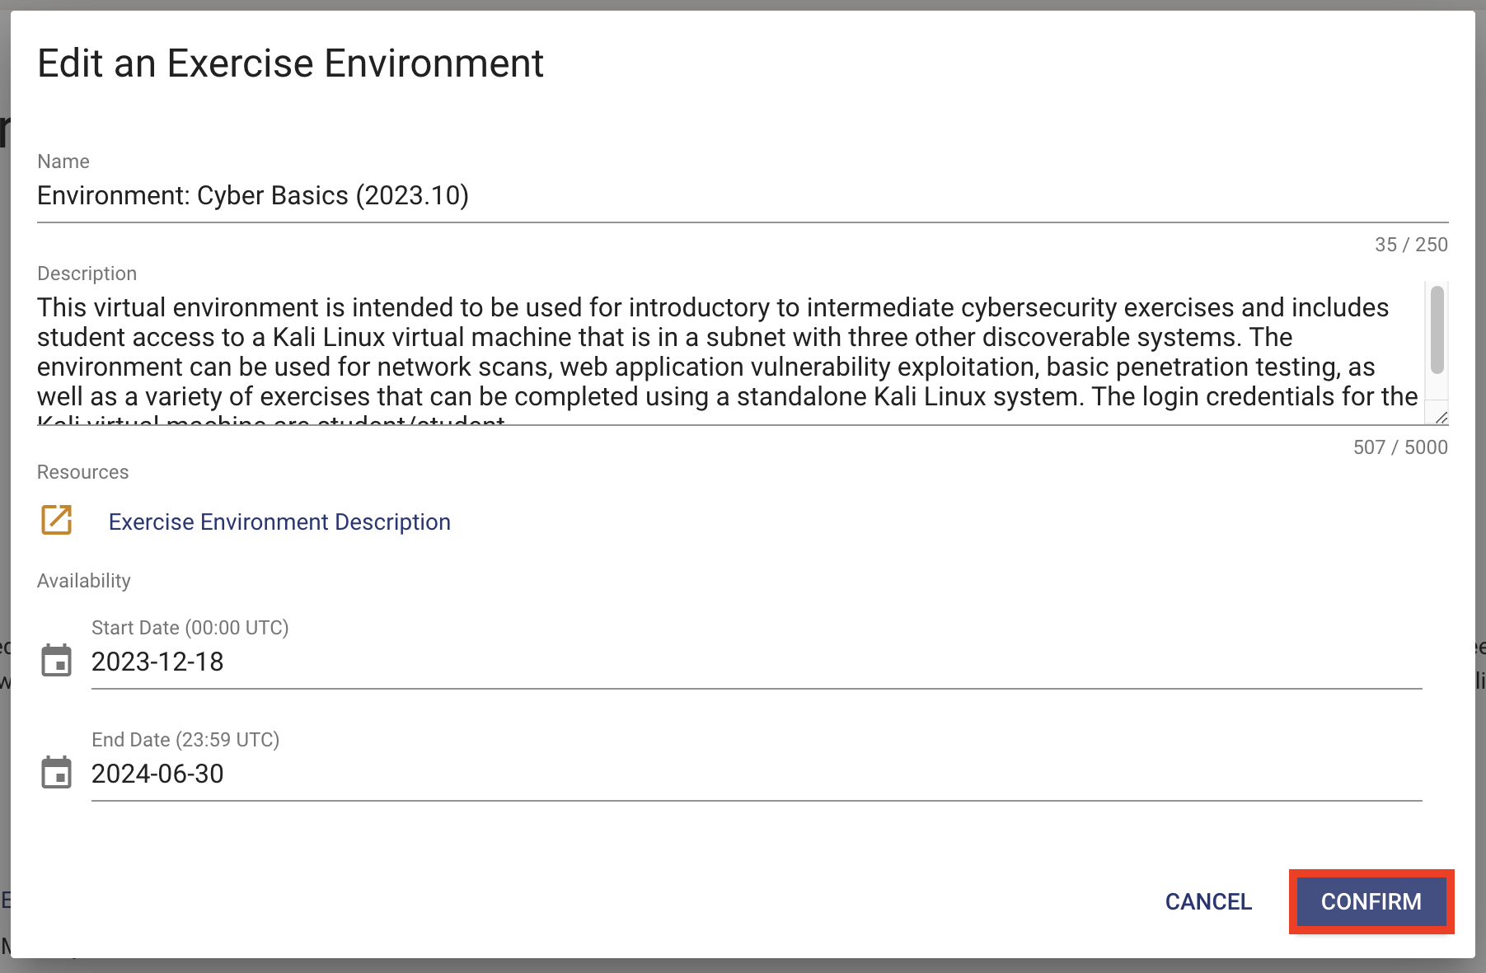This screenshot has width=1486, height=973.
Task: Select the Start Date field showing 2023-12-18
Action: (x=756, y=662)
